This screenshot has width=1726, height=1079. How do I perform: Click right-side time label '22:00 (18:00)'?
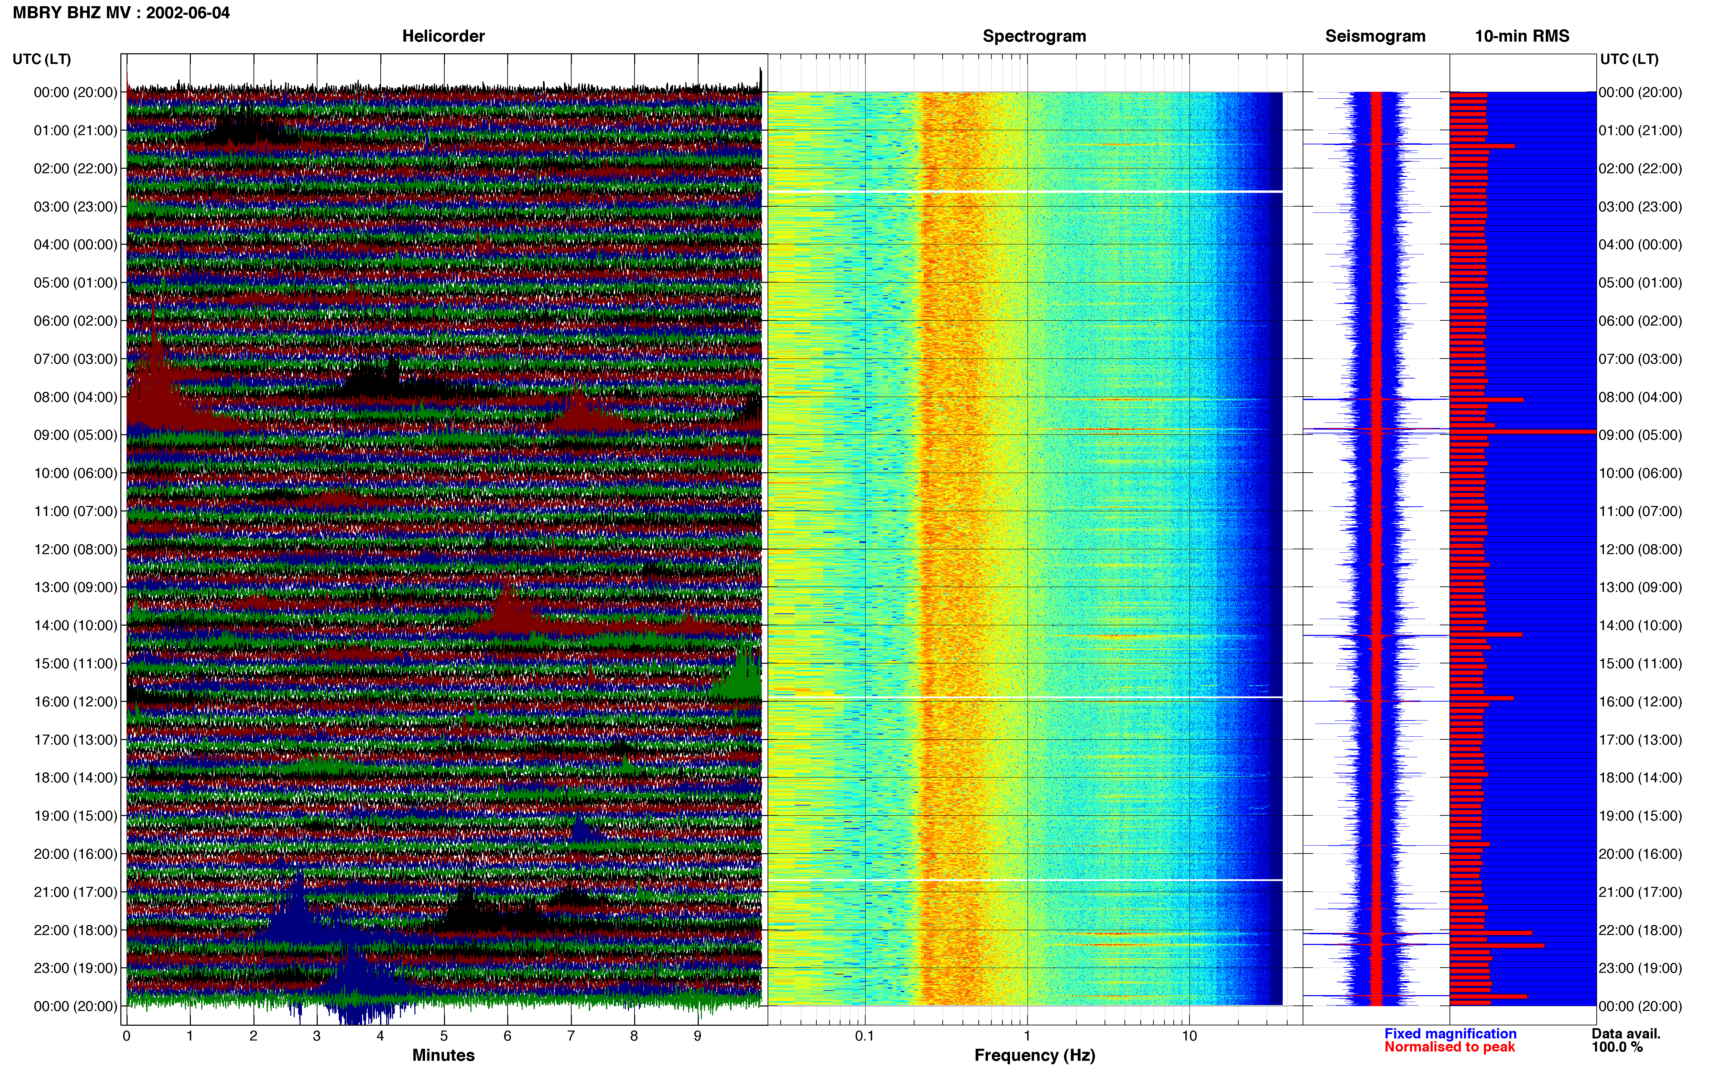[x=1640, y=931]
